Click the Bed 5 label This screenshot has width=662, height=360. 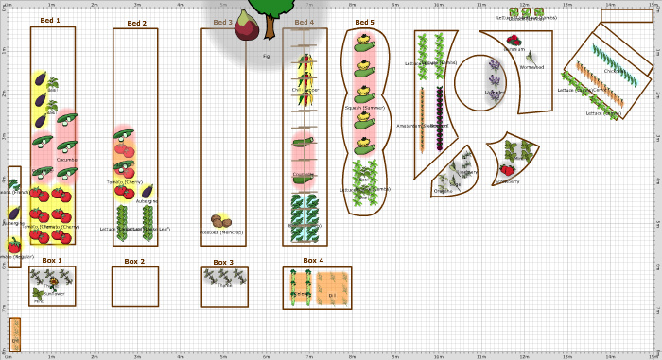point(364,22)
